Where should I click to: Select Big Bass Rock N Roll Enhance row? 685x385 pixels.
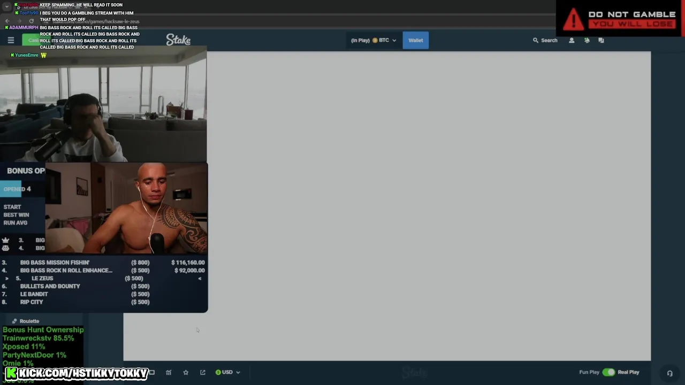coord(103,271)
